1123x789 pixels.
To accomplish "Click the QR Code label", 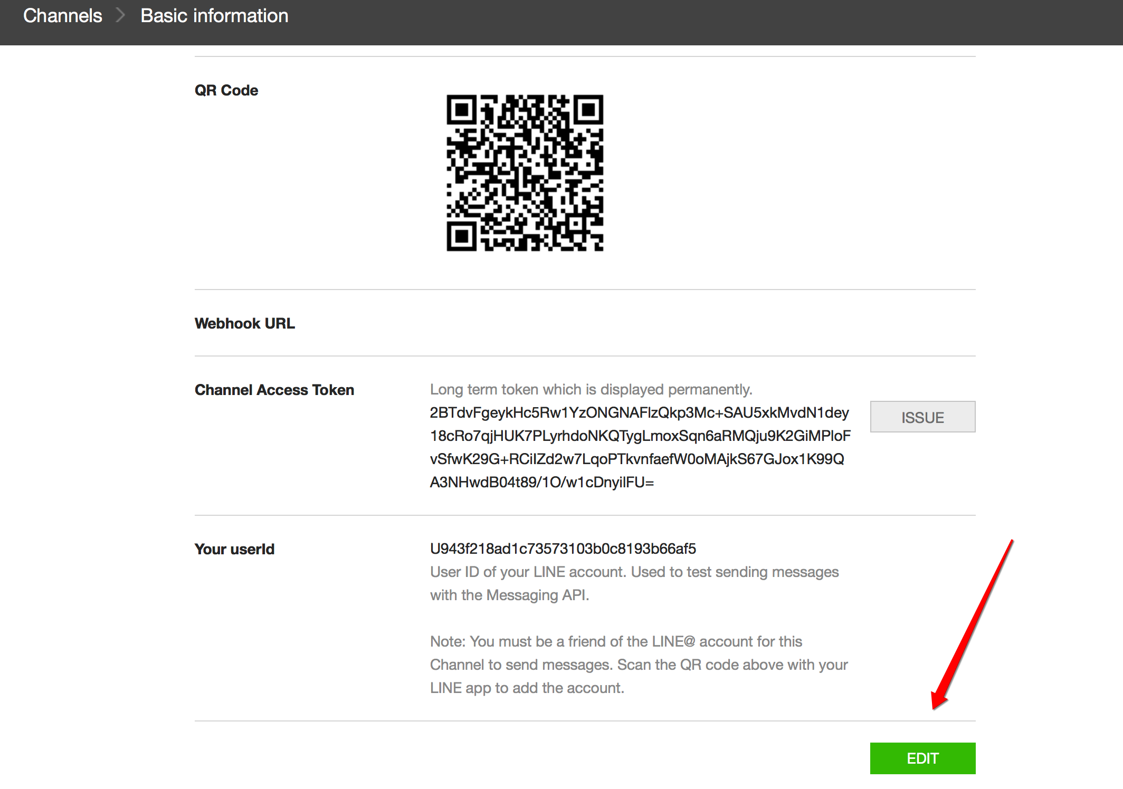I will 226,90.
